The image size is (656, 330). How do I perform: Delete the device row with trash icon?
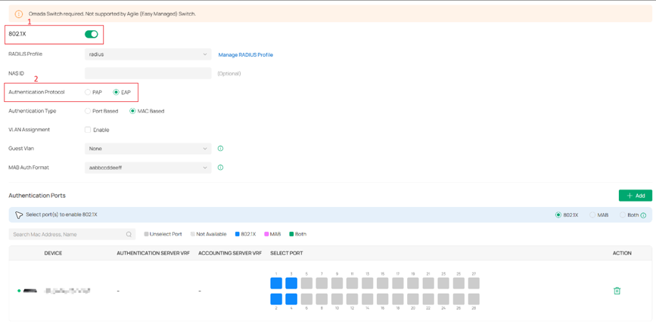click(x=617, y=291)
